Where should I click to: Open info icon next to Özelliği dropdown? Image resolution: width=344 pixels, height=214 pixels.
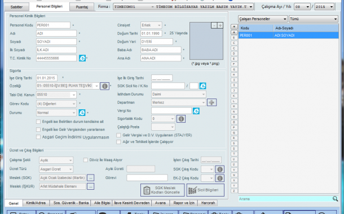[105, 86]
